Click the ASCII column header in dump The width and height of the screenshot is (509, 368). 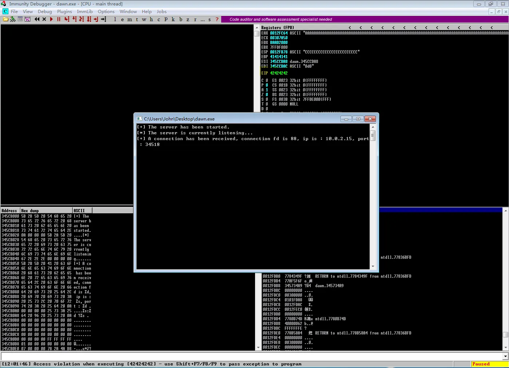(82, 211)
